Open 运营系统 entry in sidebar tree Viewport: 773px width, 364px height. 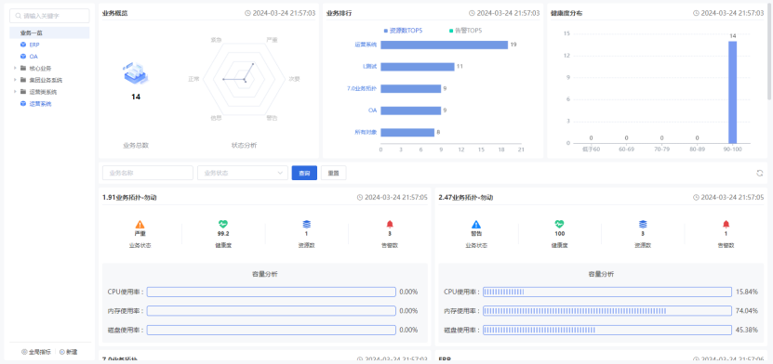point(40,104)
